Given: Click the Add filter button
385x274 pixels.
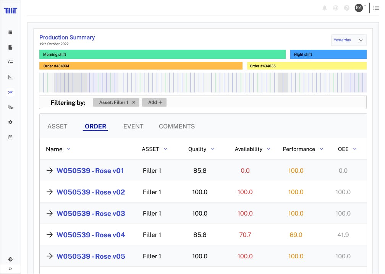Looking at the screenshot, I should [x=154, y=102].
